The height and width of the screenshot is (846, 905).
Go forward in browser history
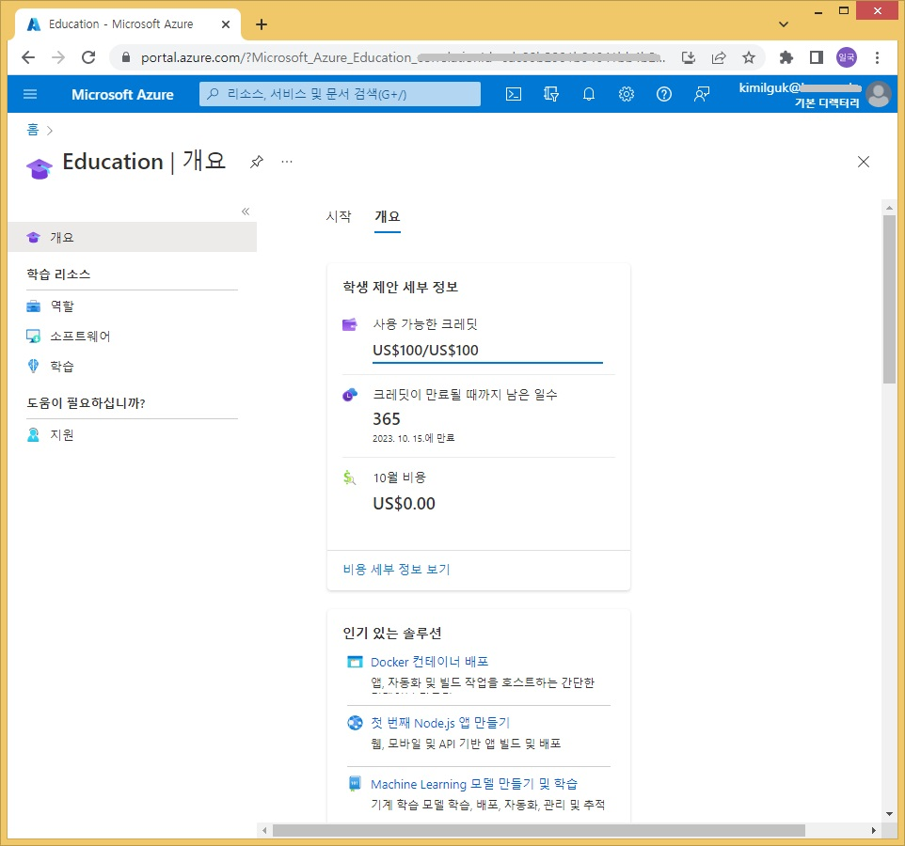point(58,57)
